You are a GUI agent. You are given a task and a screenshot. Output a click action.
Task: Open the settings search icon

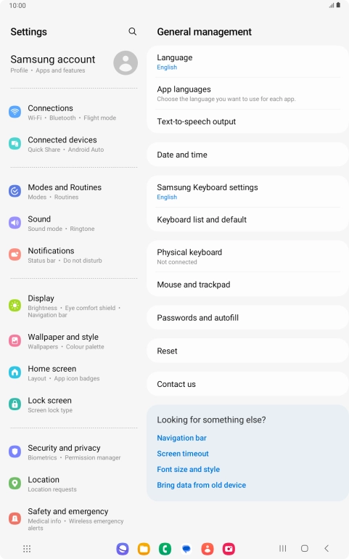tap(132, 31)
